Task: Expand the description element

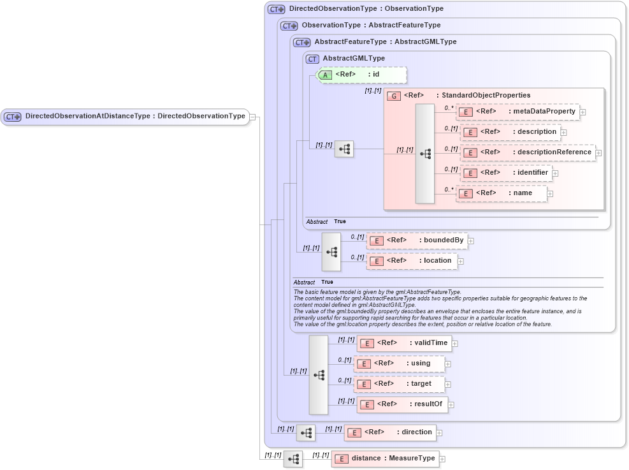Action: point(563,133)
